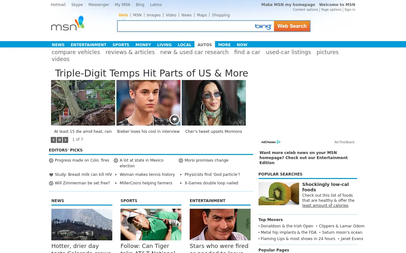Open Saturn moon's ocean search link
Viewport: 406px width, 253px height.
(342, 232)
